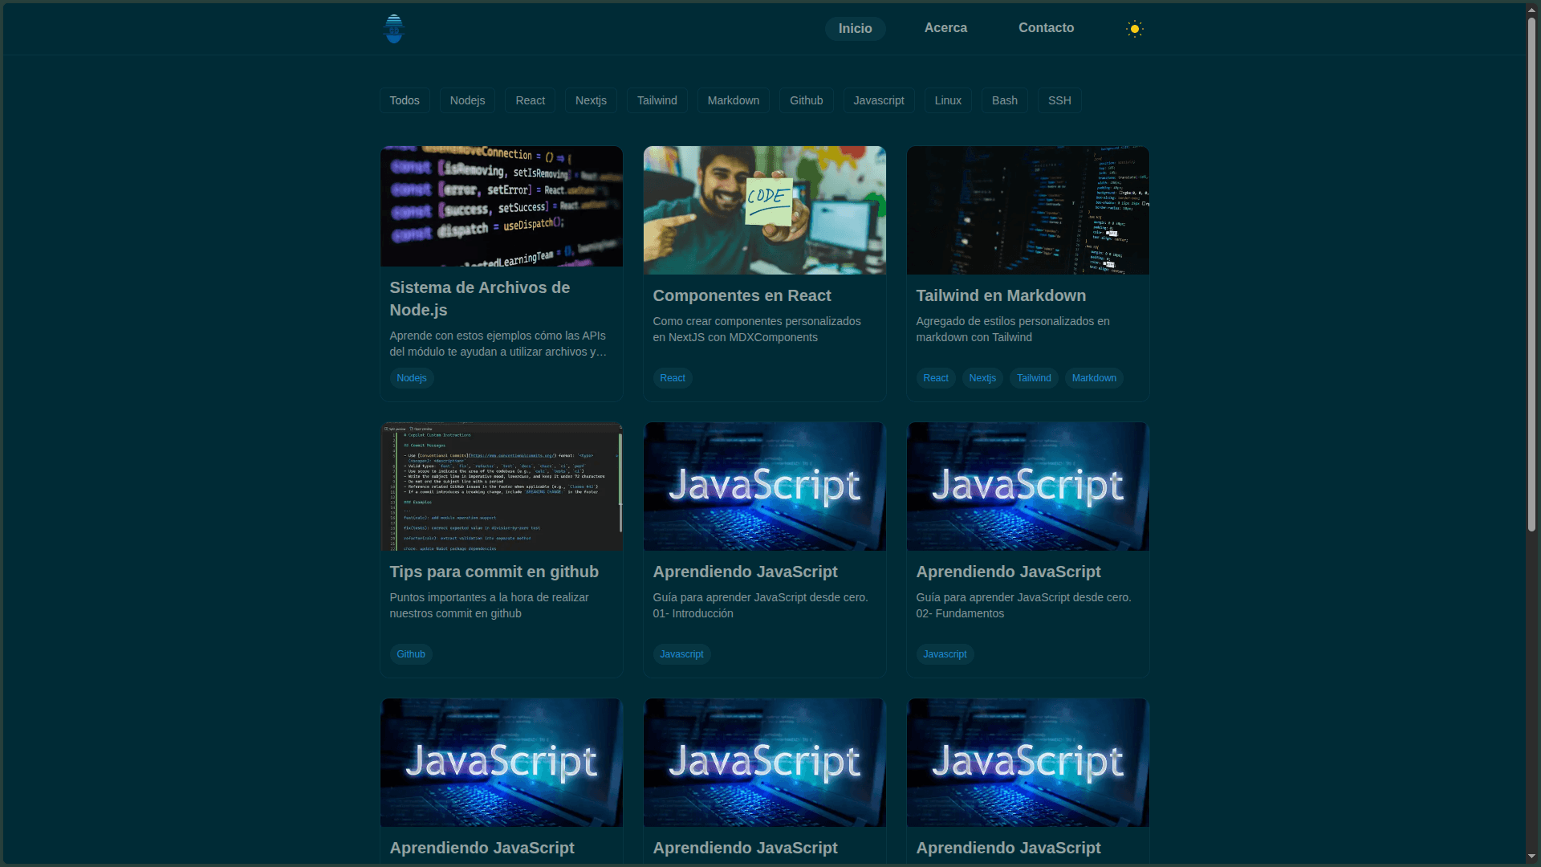Filter posts by Nextjs tag

(591, 100)
